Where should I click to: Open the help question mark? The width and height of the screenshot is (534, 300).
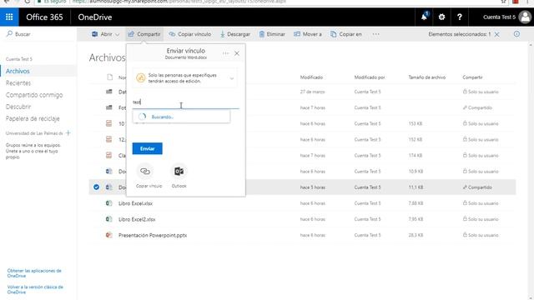[460, 17]
